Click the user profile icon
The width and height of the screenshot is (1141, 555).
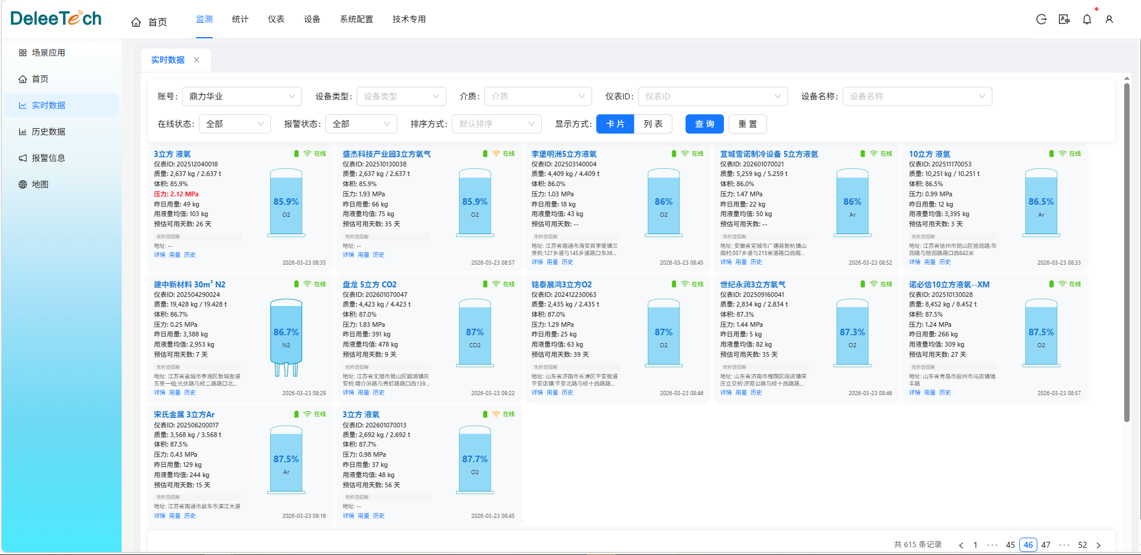(x=1109, y=19)
